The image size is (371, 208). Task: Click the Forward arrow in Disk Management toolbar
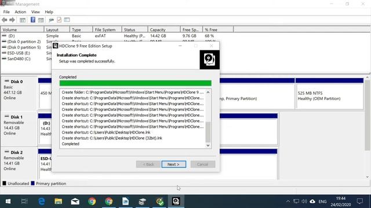click(x=12, y=20)
